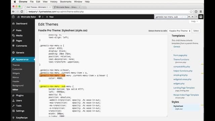This screenshot has width=215, height=121.
Task: Open the WordPress logo menu
Action: click(x=13, y=17)
